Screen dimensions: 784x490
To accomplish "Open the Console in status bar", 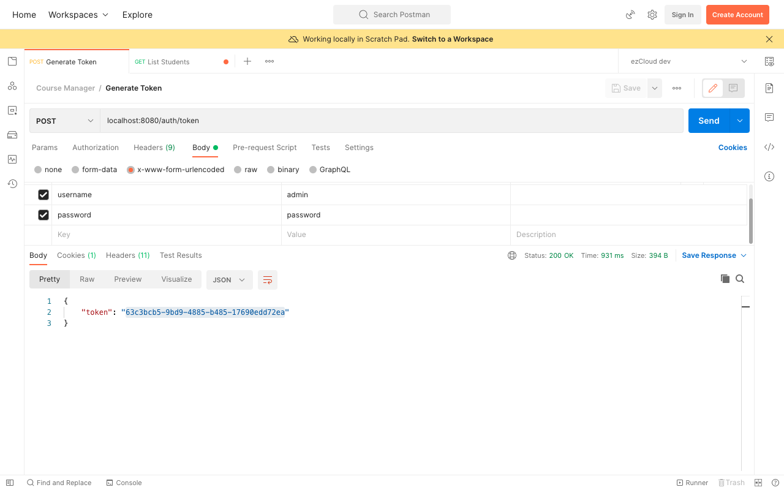I will tap(124, 483).
